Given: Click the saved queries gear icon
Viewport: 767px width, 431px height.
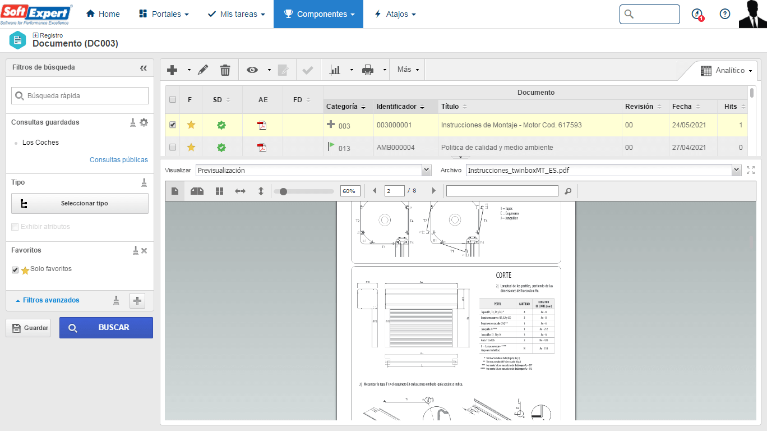Looking at the screenshot, I should pos(144,122).
